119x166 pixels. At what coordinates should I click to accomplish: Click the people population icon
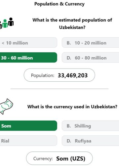[7, 23]
